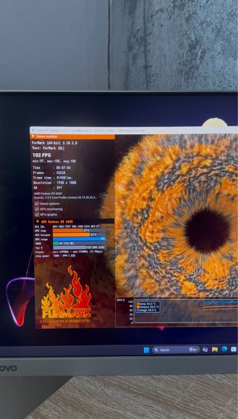Open the Microsoft Store taskbar icon
The image size is (238, 419).
click(233, 349)
